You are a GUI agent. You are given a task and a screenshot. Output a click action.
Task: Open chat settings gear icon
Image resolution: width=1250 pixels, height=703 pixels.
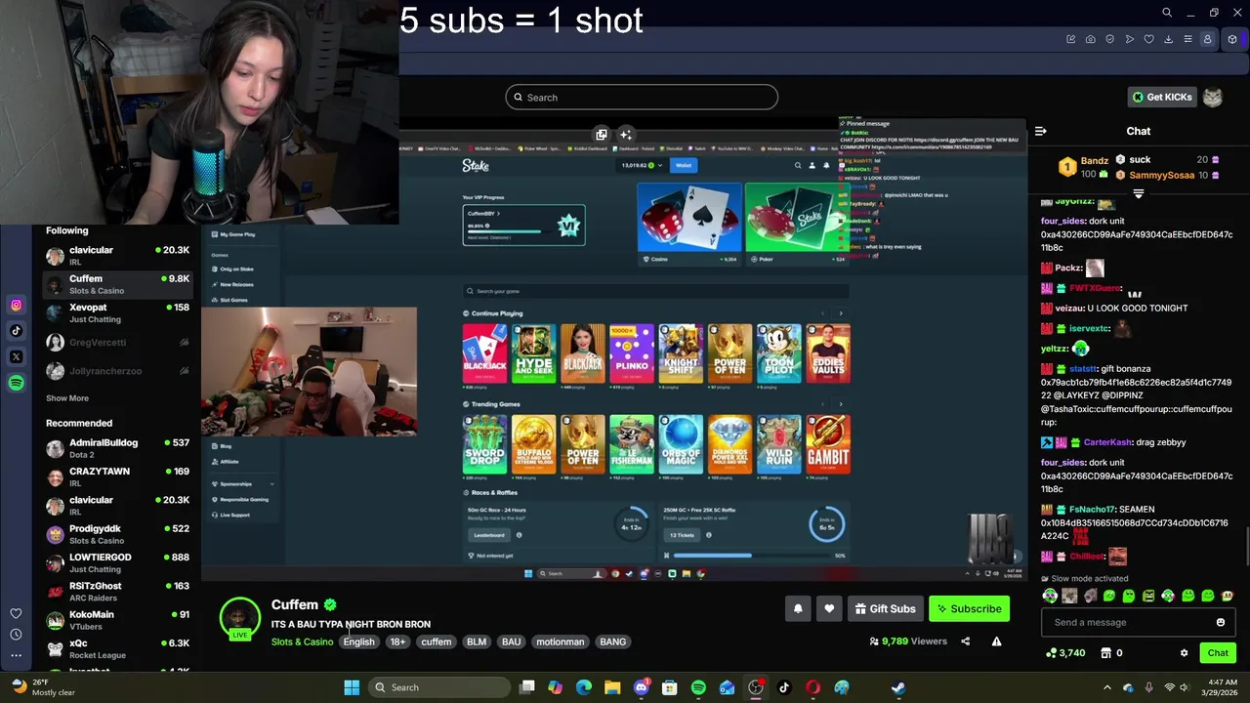1185,653
